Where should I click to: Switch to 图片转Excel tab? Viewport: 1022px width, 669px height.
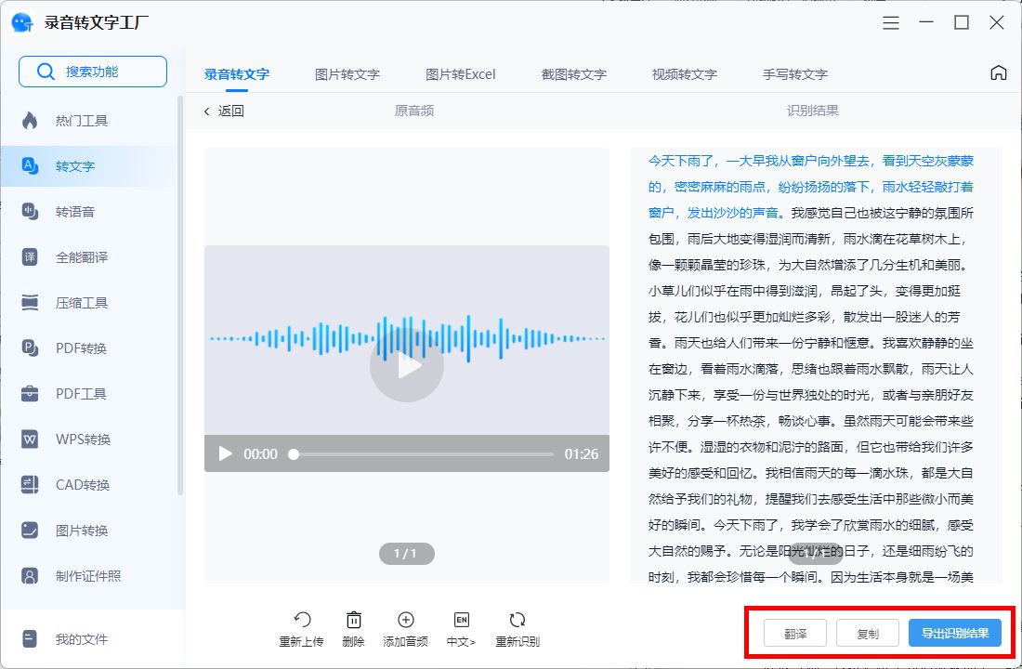click(x=461, y=73)
